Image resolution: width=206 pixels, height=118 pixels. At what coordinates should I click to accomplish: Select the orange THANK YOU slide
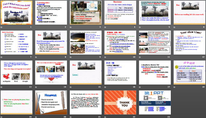[120, 102]
